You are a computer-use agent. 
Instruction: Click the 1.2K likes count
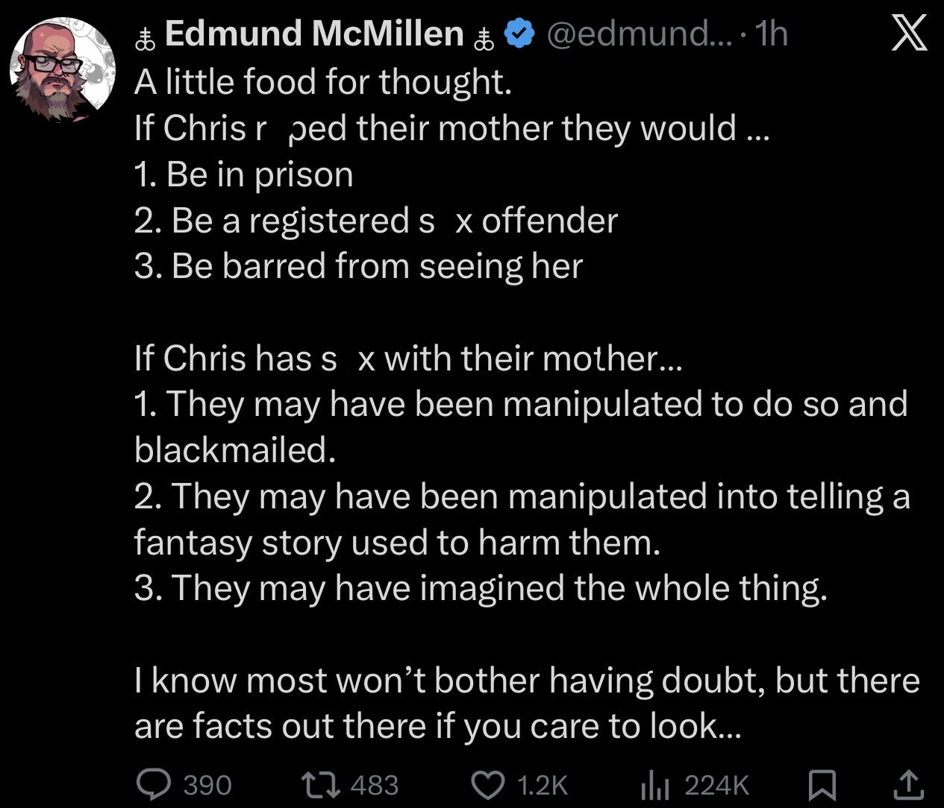(x=543, y=785)
